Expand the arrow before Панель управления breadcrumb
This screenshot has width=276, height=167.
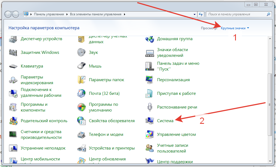point(31,14)
